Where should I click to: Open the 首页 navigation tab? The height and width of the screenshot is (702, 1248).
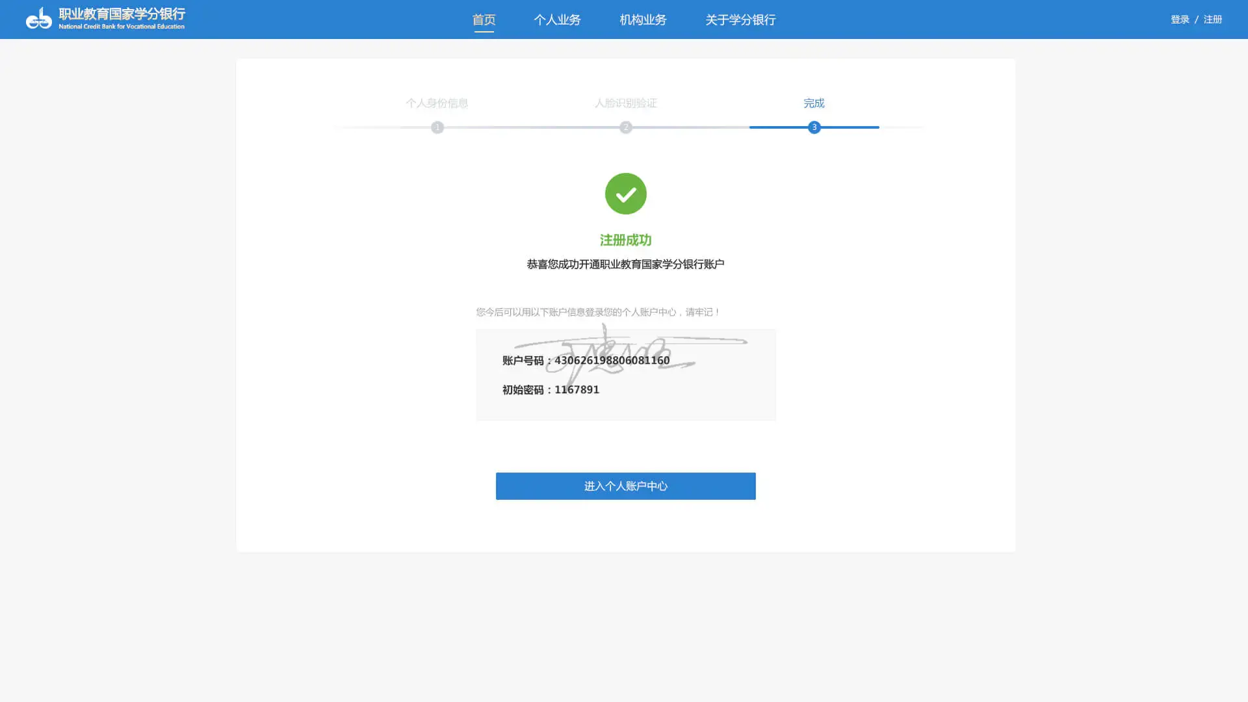tap(484, 20)
